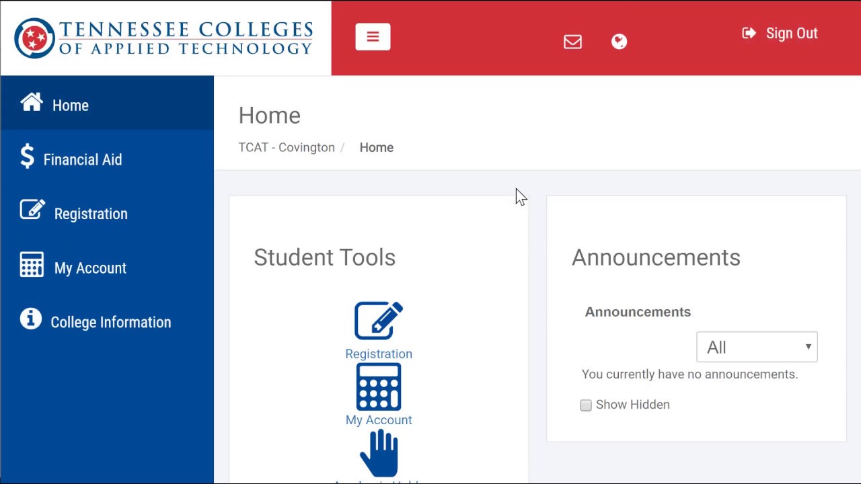Select My Account in the sidebar menu

tap(90, 268)
